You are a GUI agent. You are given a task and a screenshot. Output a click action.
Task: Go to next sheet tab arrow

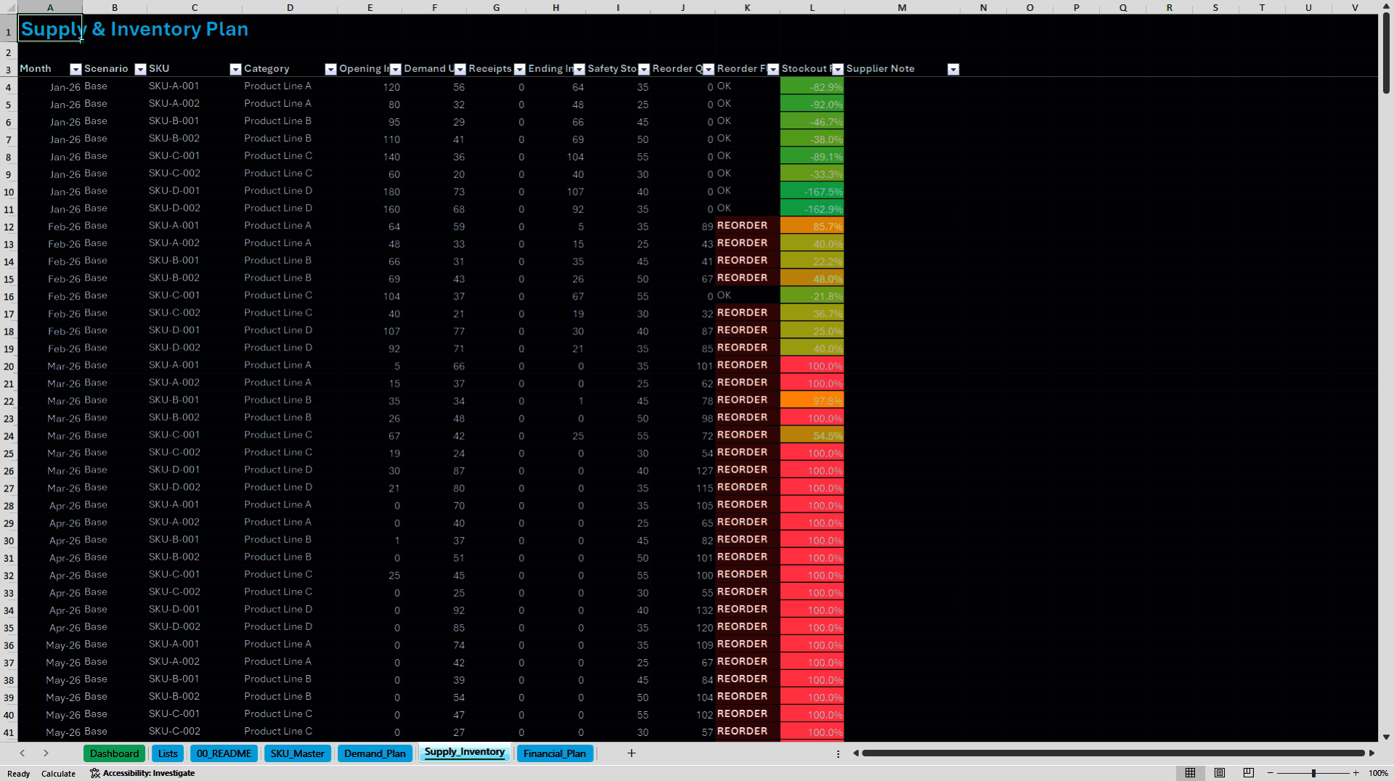(x=46, y=753)
